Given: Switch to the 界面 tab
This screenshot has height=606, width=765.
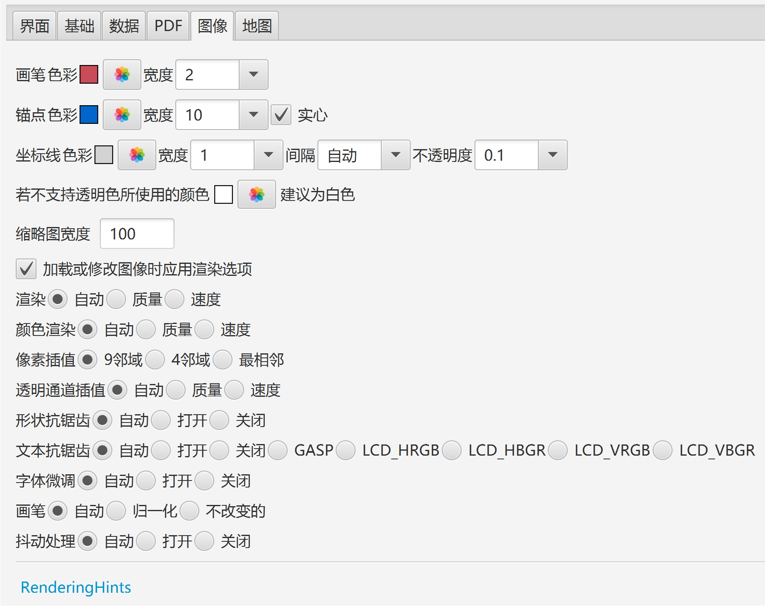Looking at the screenshot, I should (34, 26).
